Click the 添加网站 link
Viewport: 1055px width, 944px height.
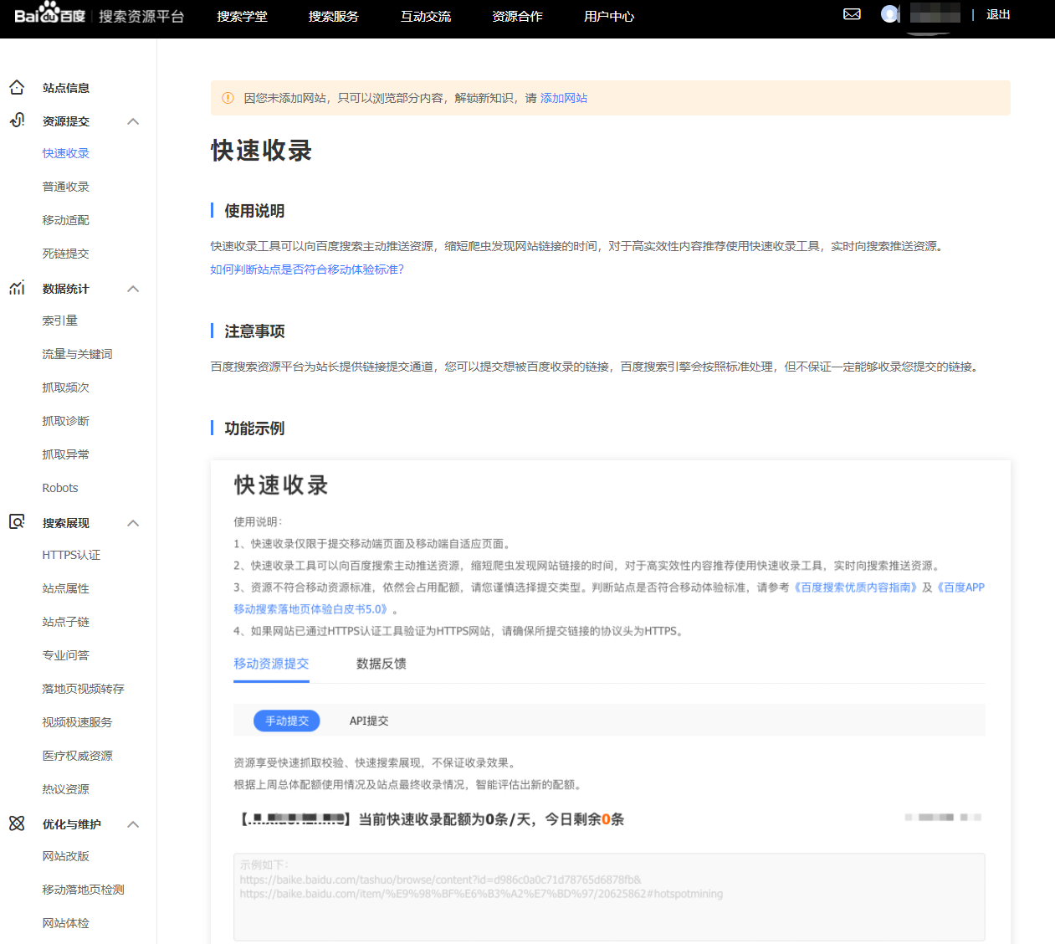pyautogui.click(x=564, y=98)
